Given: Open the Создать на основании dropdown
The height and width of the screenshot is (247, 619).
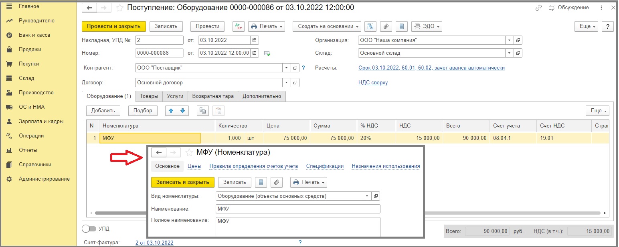Looking at the screenshot, I should point(327,26).
